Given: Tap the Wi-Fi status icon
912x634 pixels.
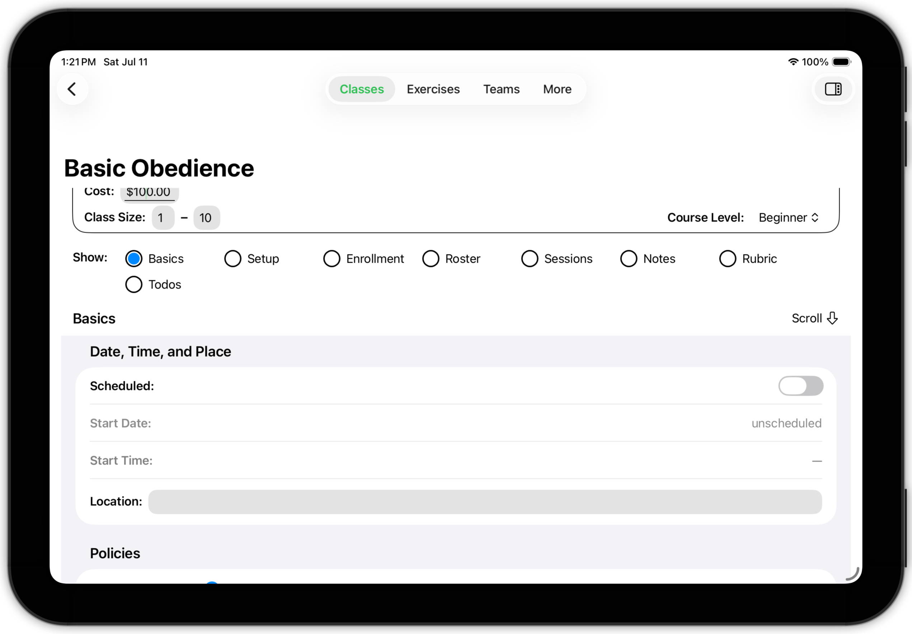Looking at the screenshot, I should pos(793,62).
